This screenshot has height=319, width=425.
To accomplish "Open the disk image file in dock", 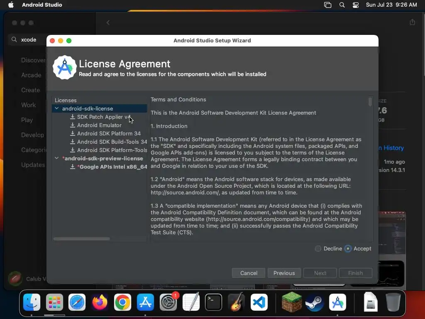I will coord(371,302).
